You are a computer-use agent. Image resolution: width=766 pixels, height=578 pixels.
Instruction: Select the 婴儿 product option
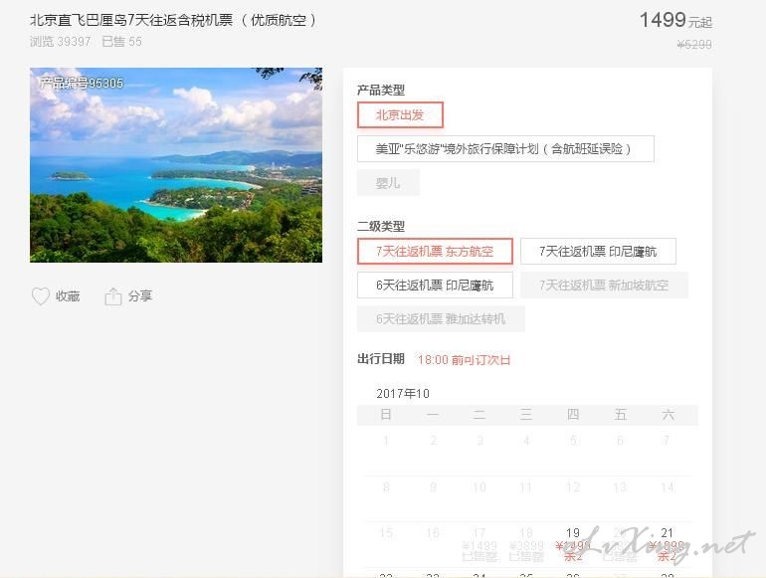tap(388, 183)
